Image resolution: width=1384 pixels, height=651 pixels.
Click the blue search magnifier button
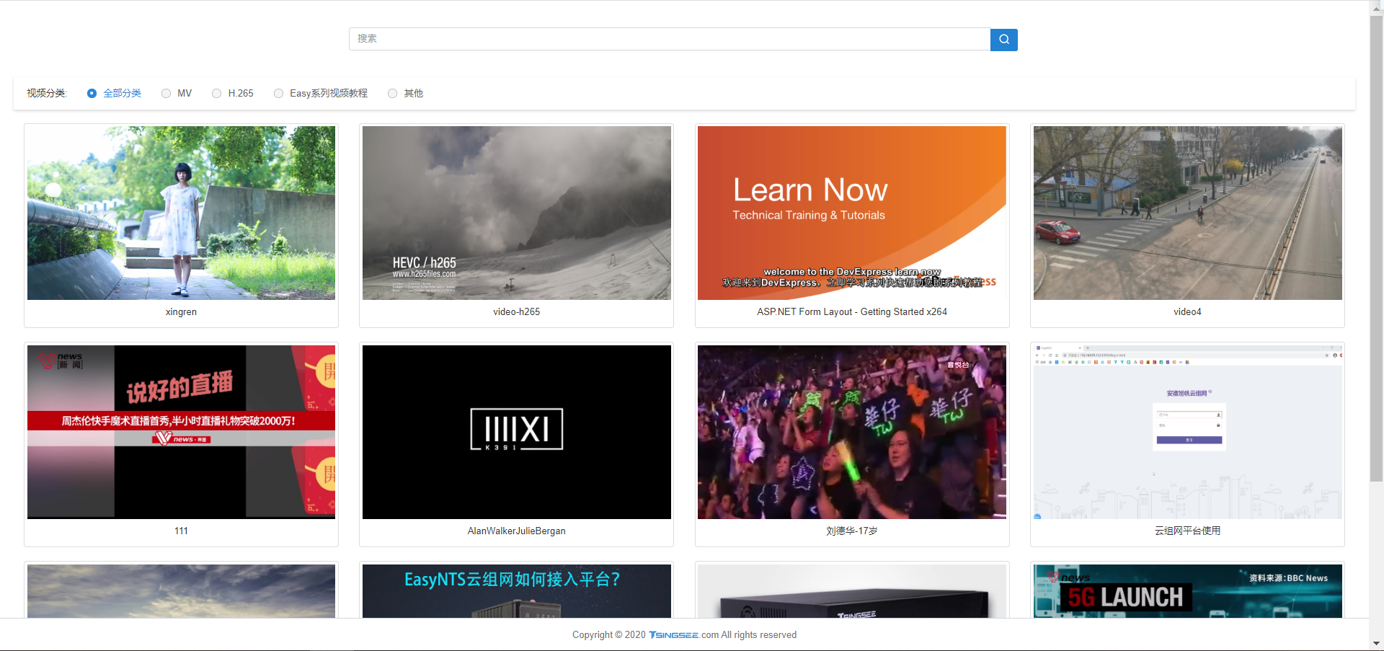click(1003, 40)
